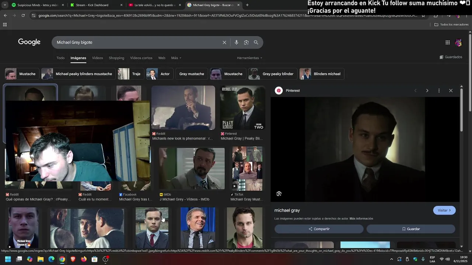
Task: Switch to Suspicious Minds Spotify tab
Action: click(x=37, y=5)
